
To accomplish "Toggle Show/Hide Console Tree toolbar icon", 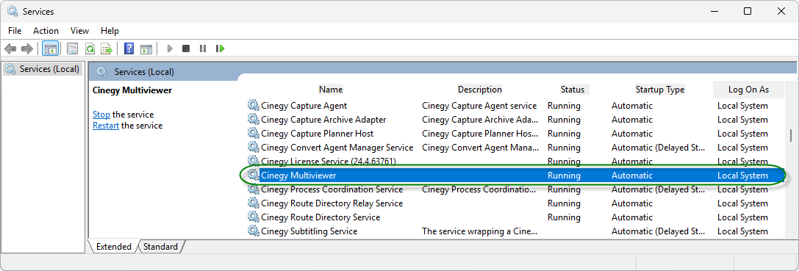I will (51, 49).
